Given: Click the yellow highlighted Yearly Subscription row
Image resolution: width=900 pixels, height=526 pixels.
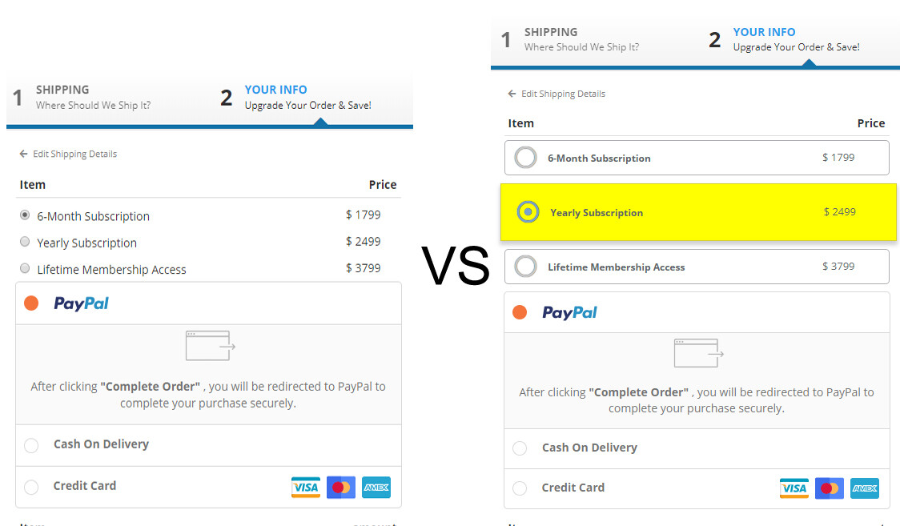Looking at the screenshot, I should pyautogui.click(x=697, y=212).
